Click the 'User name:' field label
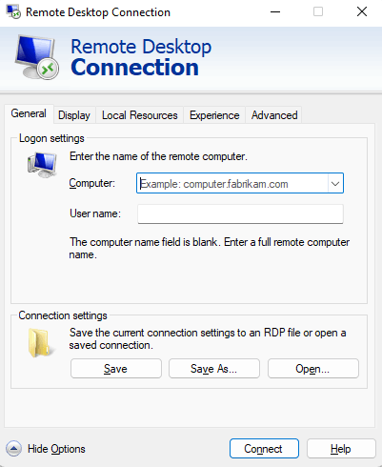382x467 pixels. point(95,213)
